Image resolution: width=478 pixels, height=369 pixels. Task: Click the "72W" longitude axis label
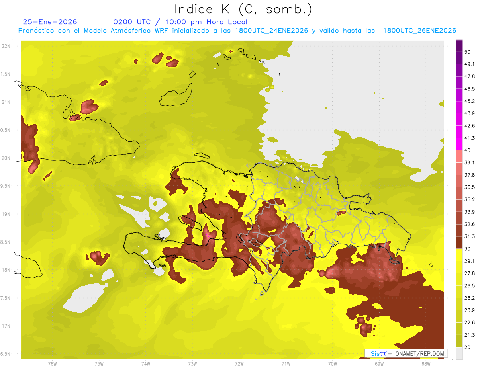[239, 364]
